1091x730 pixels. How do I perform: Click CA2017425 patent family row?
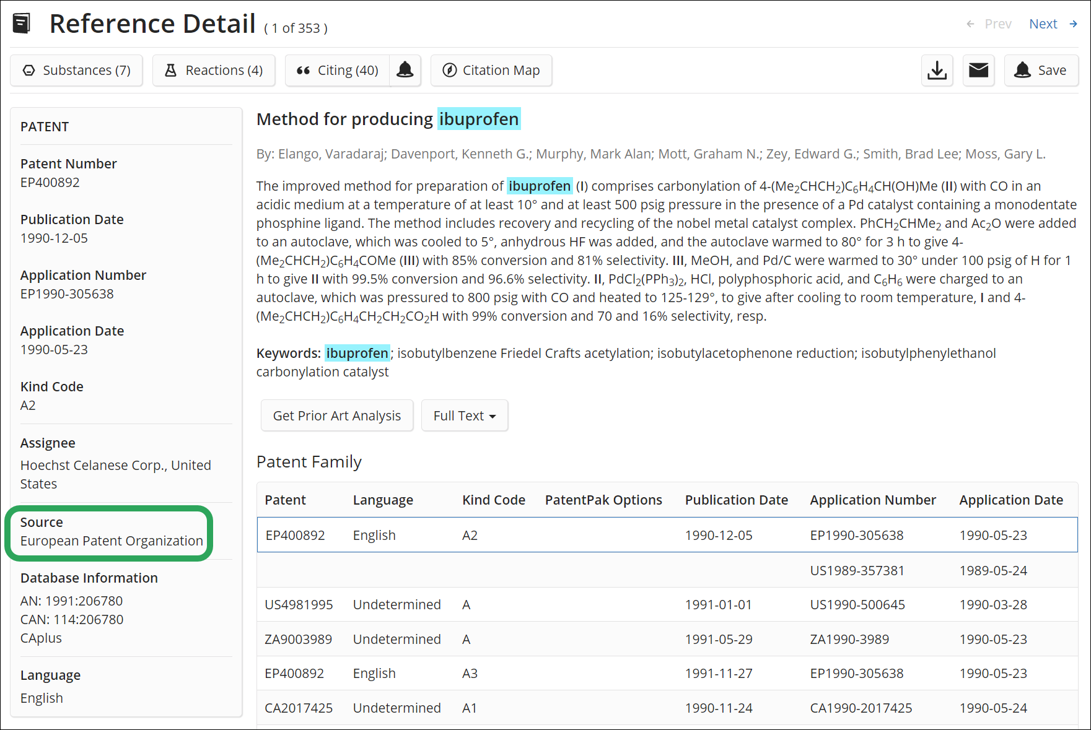[x=667, y=708]
